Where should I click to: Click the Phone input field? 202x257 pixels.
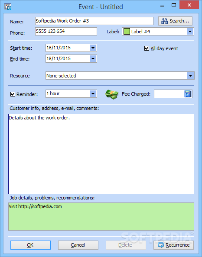point(66,32)
